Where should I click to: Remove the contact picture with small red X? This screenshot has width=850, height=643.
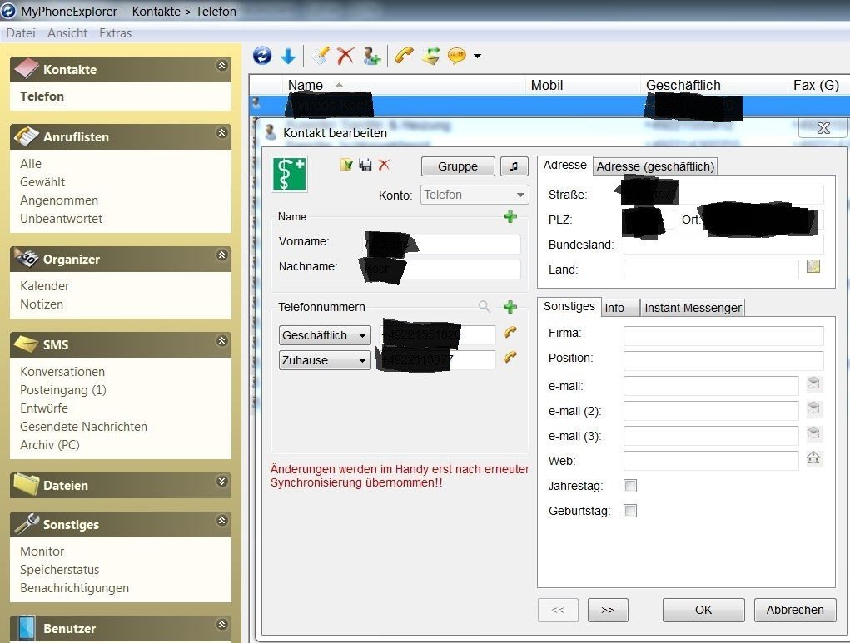click(x=384, y=164)
